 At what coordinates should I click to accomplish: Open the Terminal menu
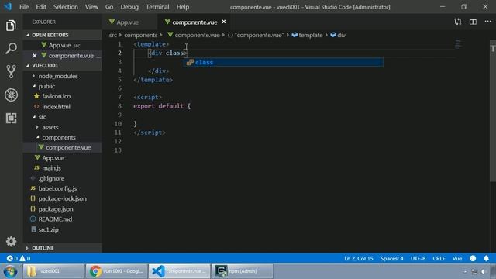click(157, 7)
